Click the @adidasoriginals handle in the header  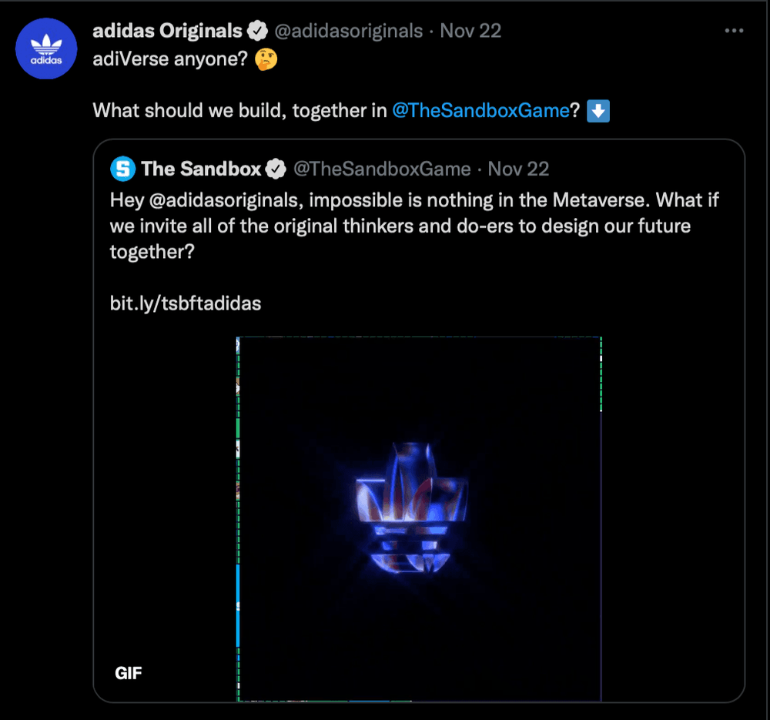pos(349,32)
